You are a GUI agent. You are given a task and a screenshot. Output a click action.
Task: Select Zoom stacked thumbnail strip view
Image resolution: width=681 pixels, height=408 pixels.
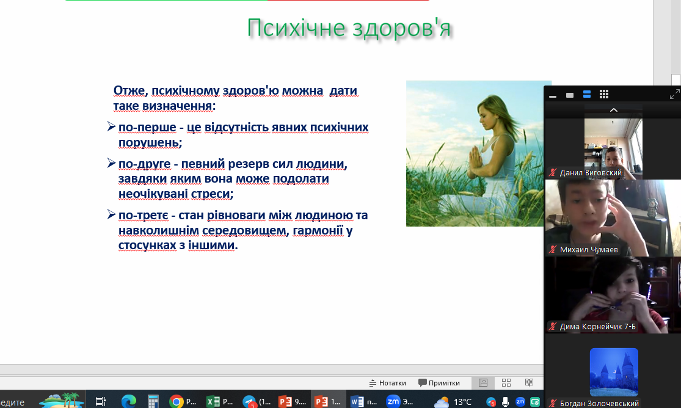[x=587, y=94]
